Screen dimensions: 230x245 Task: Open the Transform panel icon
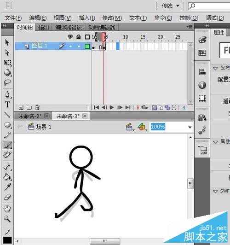pyautogui.click(x=202, y=98)
